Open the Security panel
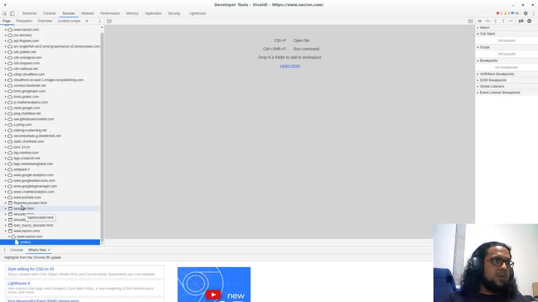This screenshot has height=302, width=538. click(174, 13)
